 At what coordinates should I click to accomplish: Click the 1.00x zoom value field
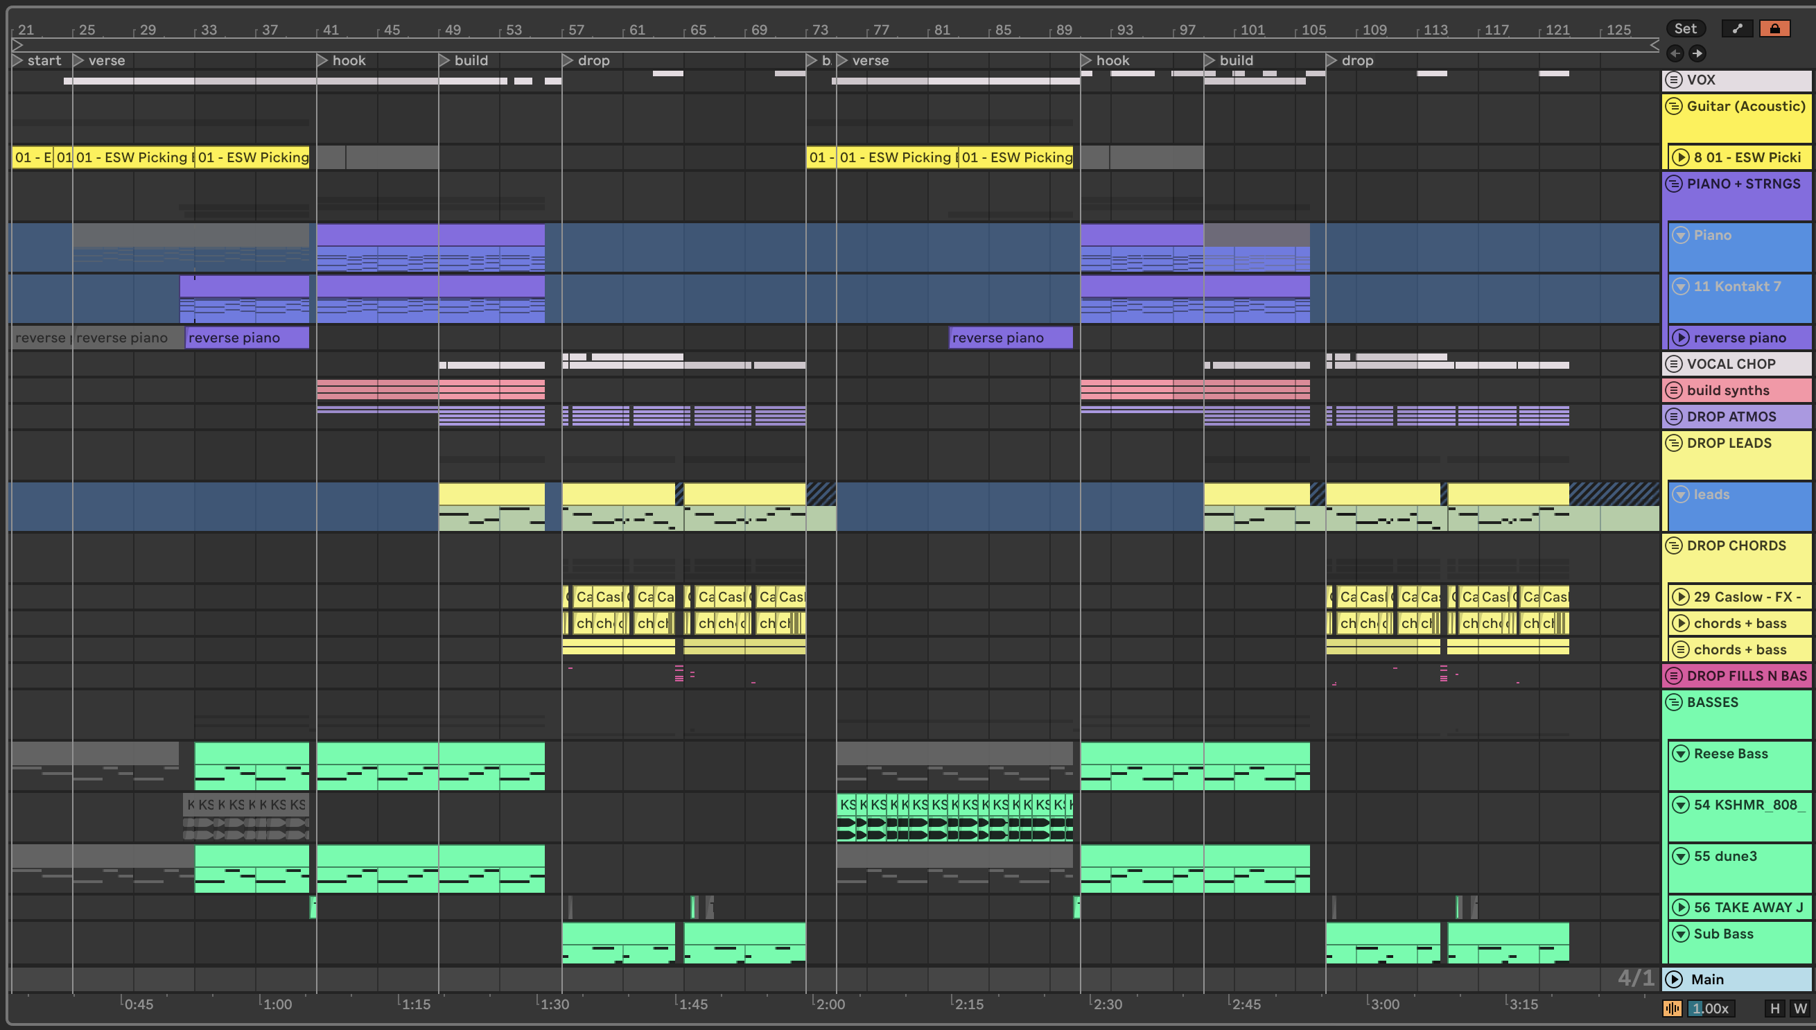click(1711, 1009)
